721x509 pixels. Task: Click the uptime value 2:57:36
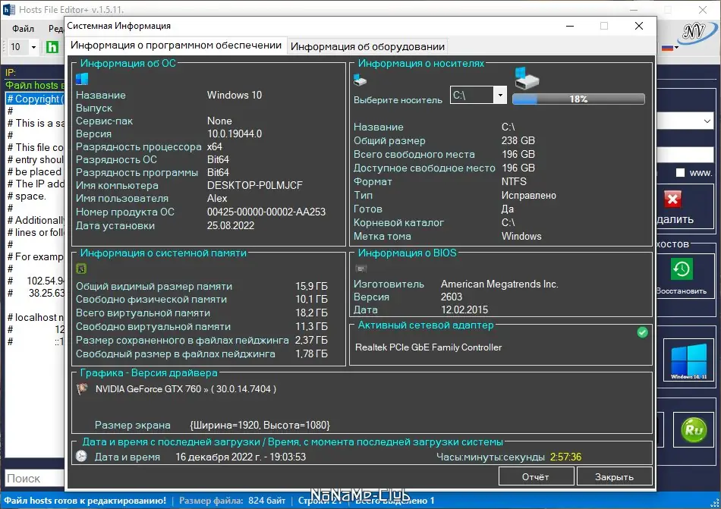[565, 457]
